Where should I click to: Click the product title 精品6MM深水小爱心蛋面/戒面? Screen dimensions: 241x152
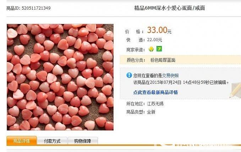(x=170, y=8)
